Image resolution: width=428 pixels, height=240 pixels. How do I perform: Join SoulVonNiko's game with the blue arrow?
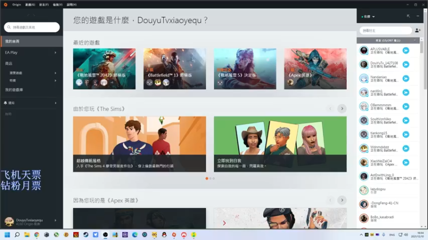pyautogui.click(x=406, y=121)
